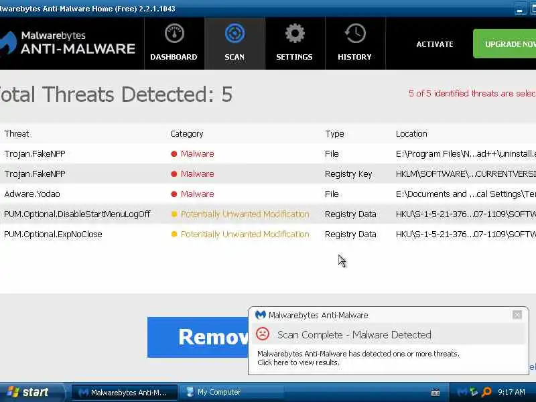The height and width of the screenshot is (402, 536).
Task: Open the History tab
Action: (355, 44)
